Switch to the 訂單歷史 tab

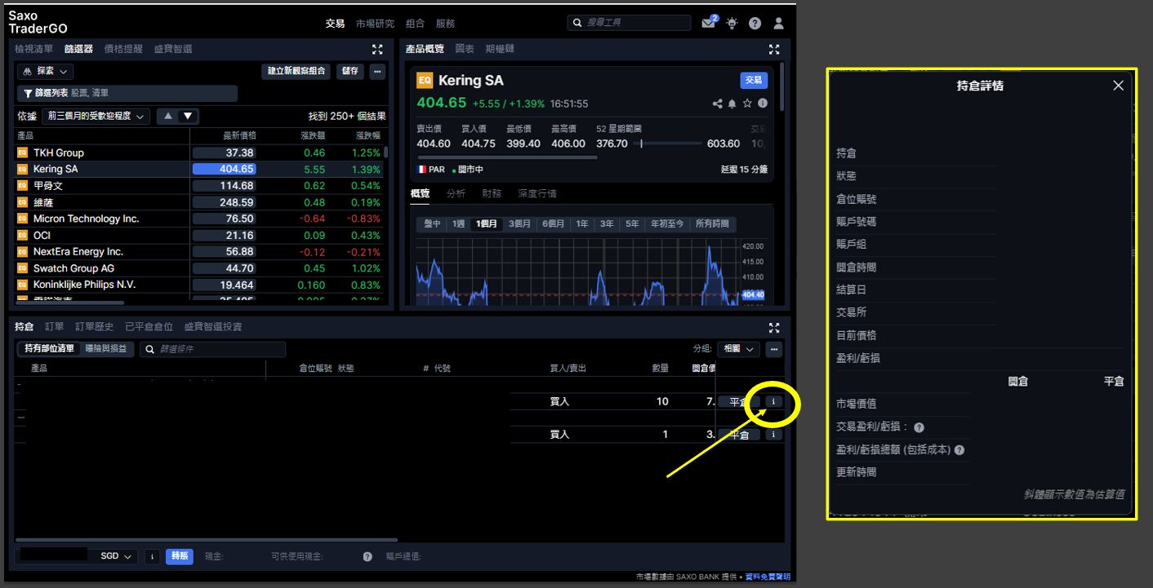[95, 327]
